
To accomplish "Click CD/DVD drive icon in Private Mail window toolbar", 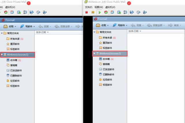I will coord(38,12).
